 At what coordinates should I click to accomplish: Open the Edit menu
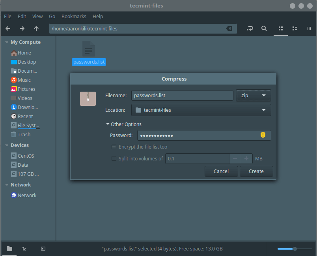point(22,17)
